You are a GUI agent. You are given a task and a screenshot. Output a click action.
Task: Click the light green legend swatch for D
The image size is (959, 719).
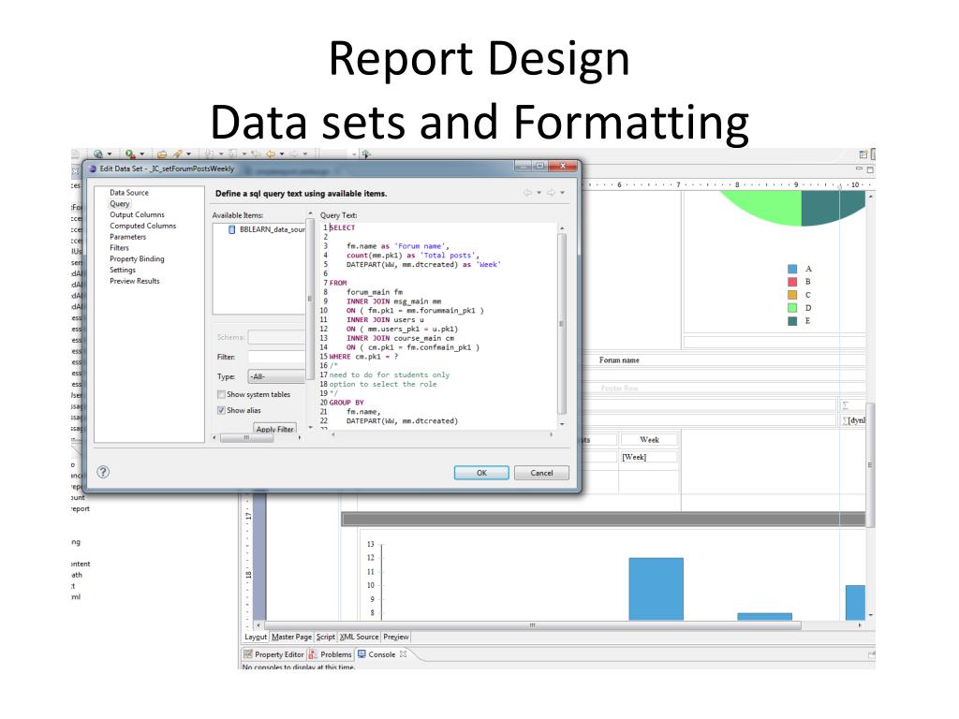792,307
